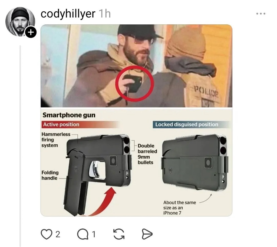Click the red circled phone in photo
The width and height of the screenshot is (277, 247).
134,83
